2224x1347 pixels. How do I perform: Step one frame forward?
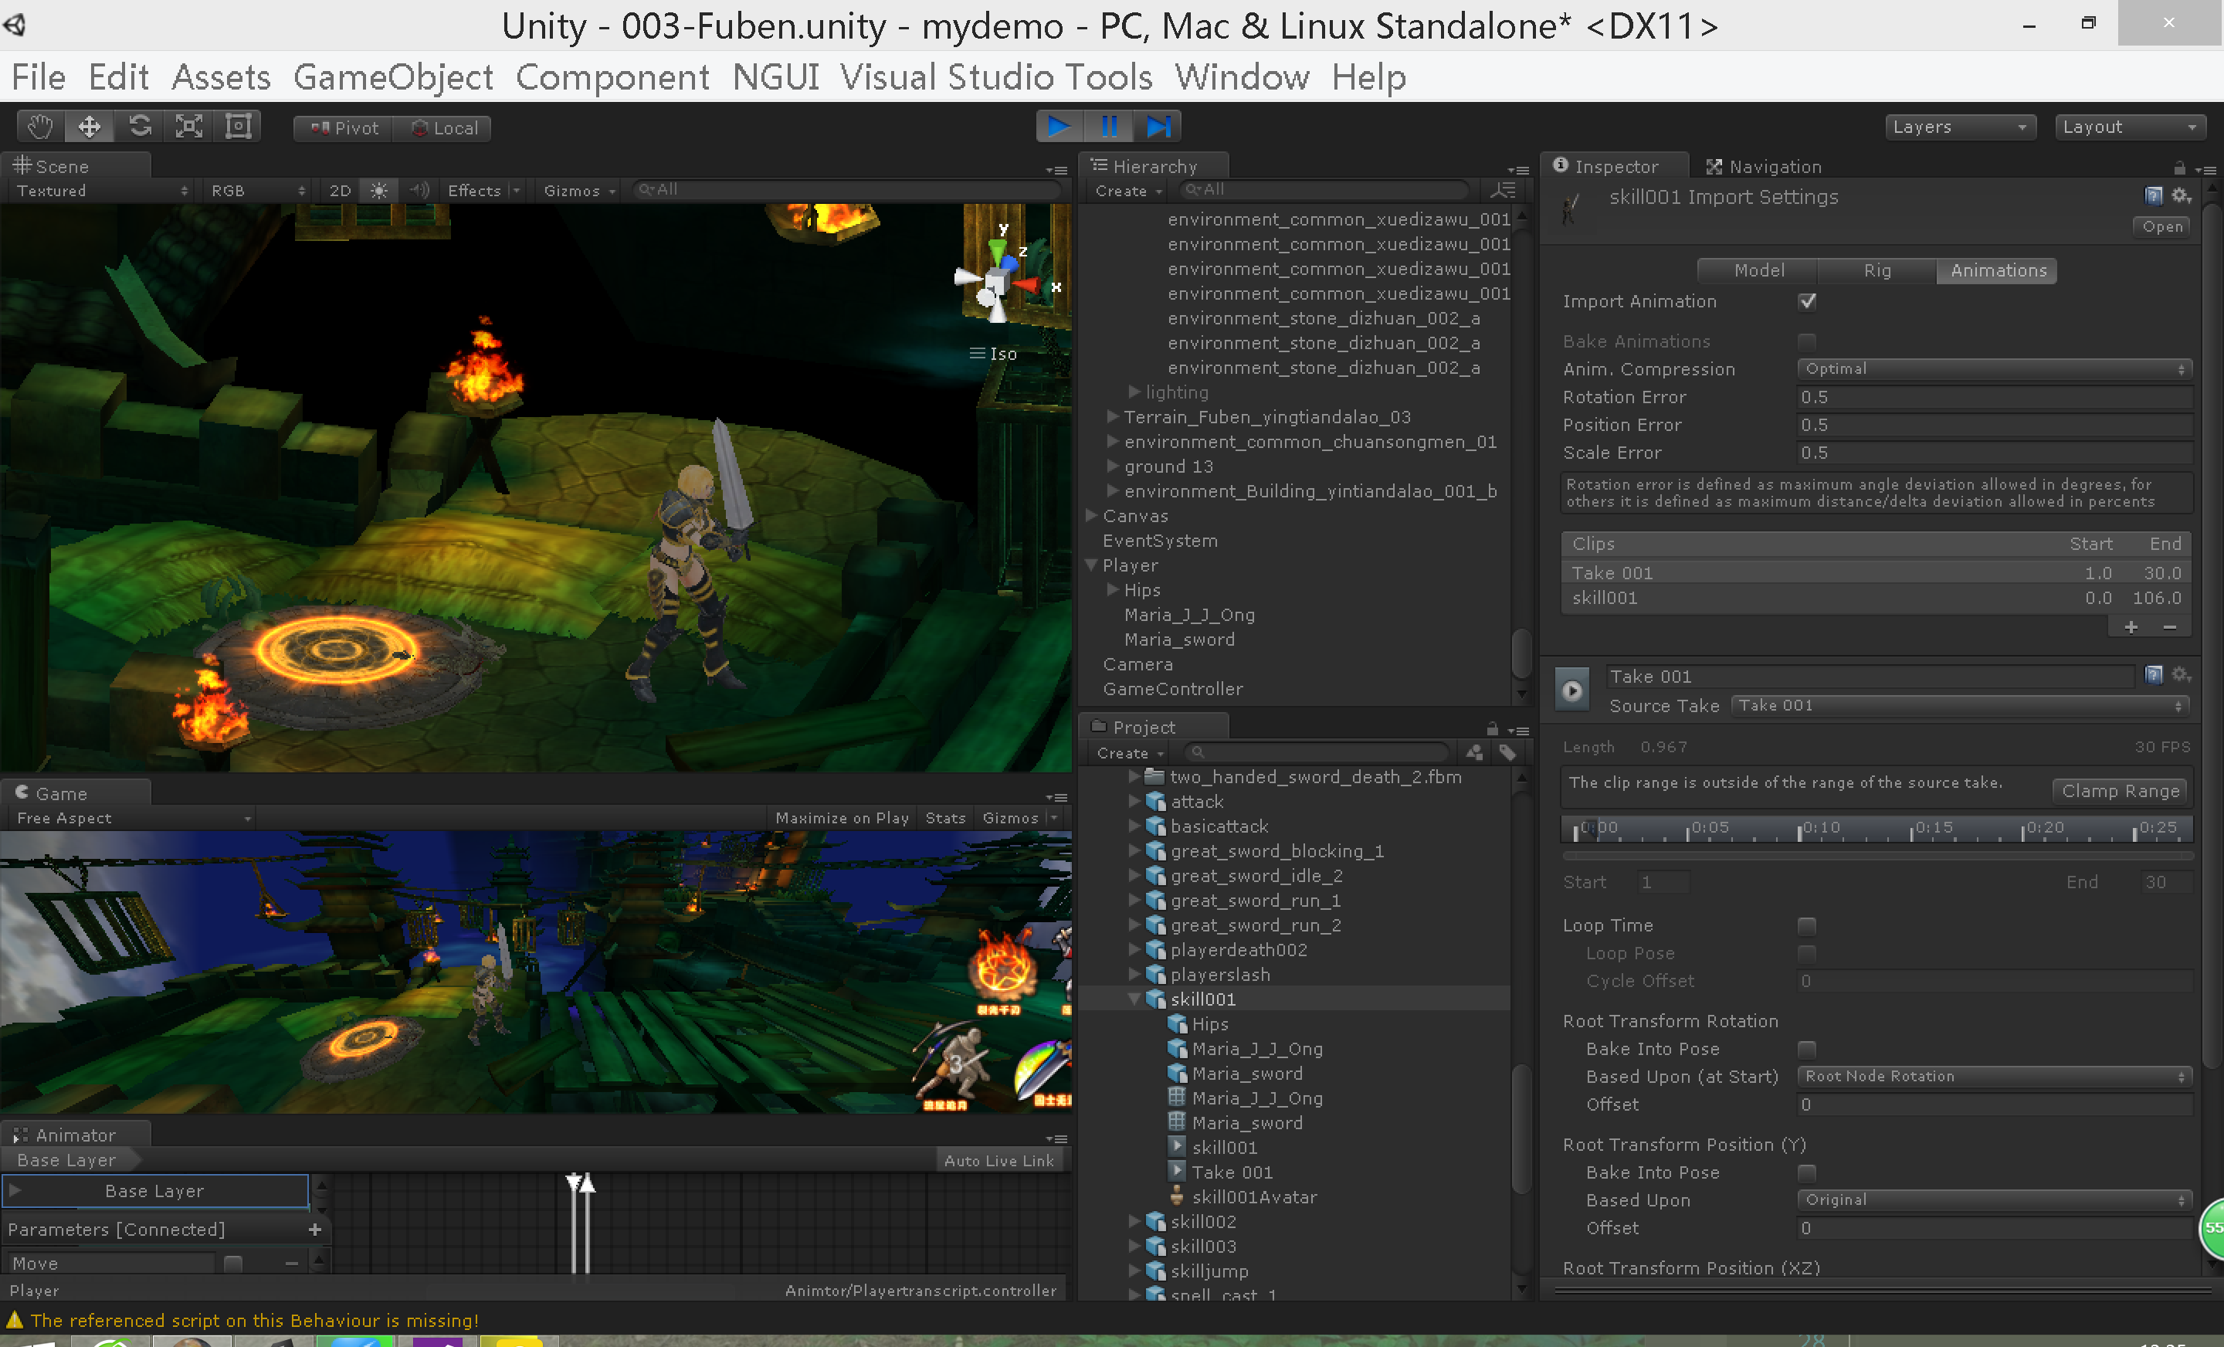coord(1158,127)
